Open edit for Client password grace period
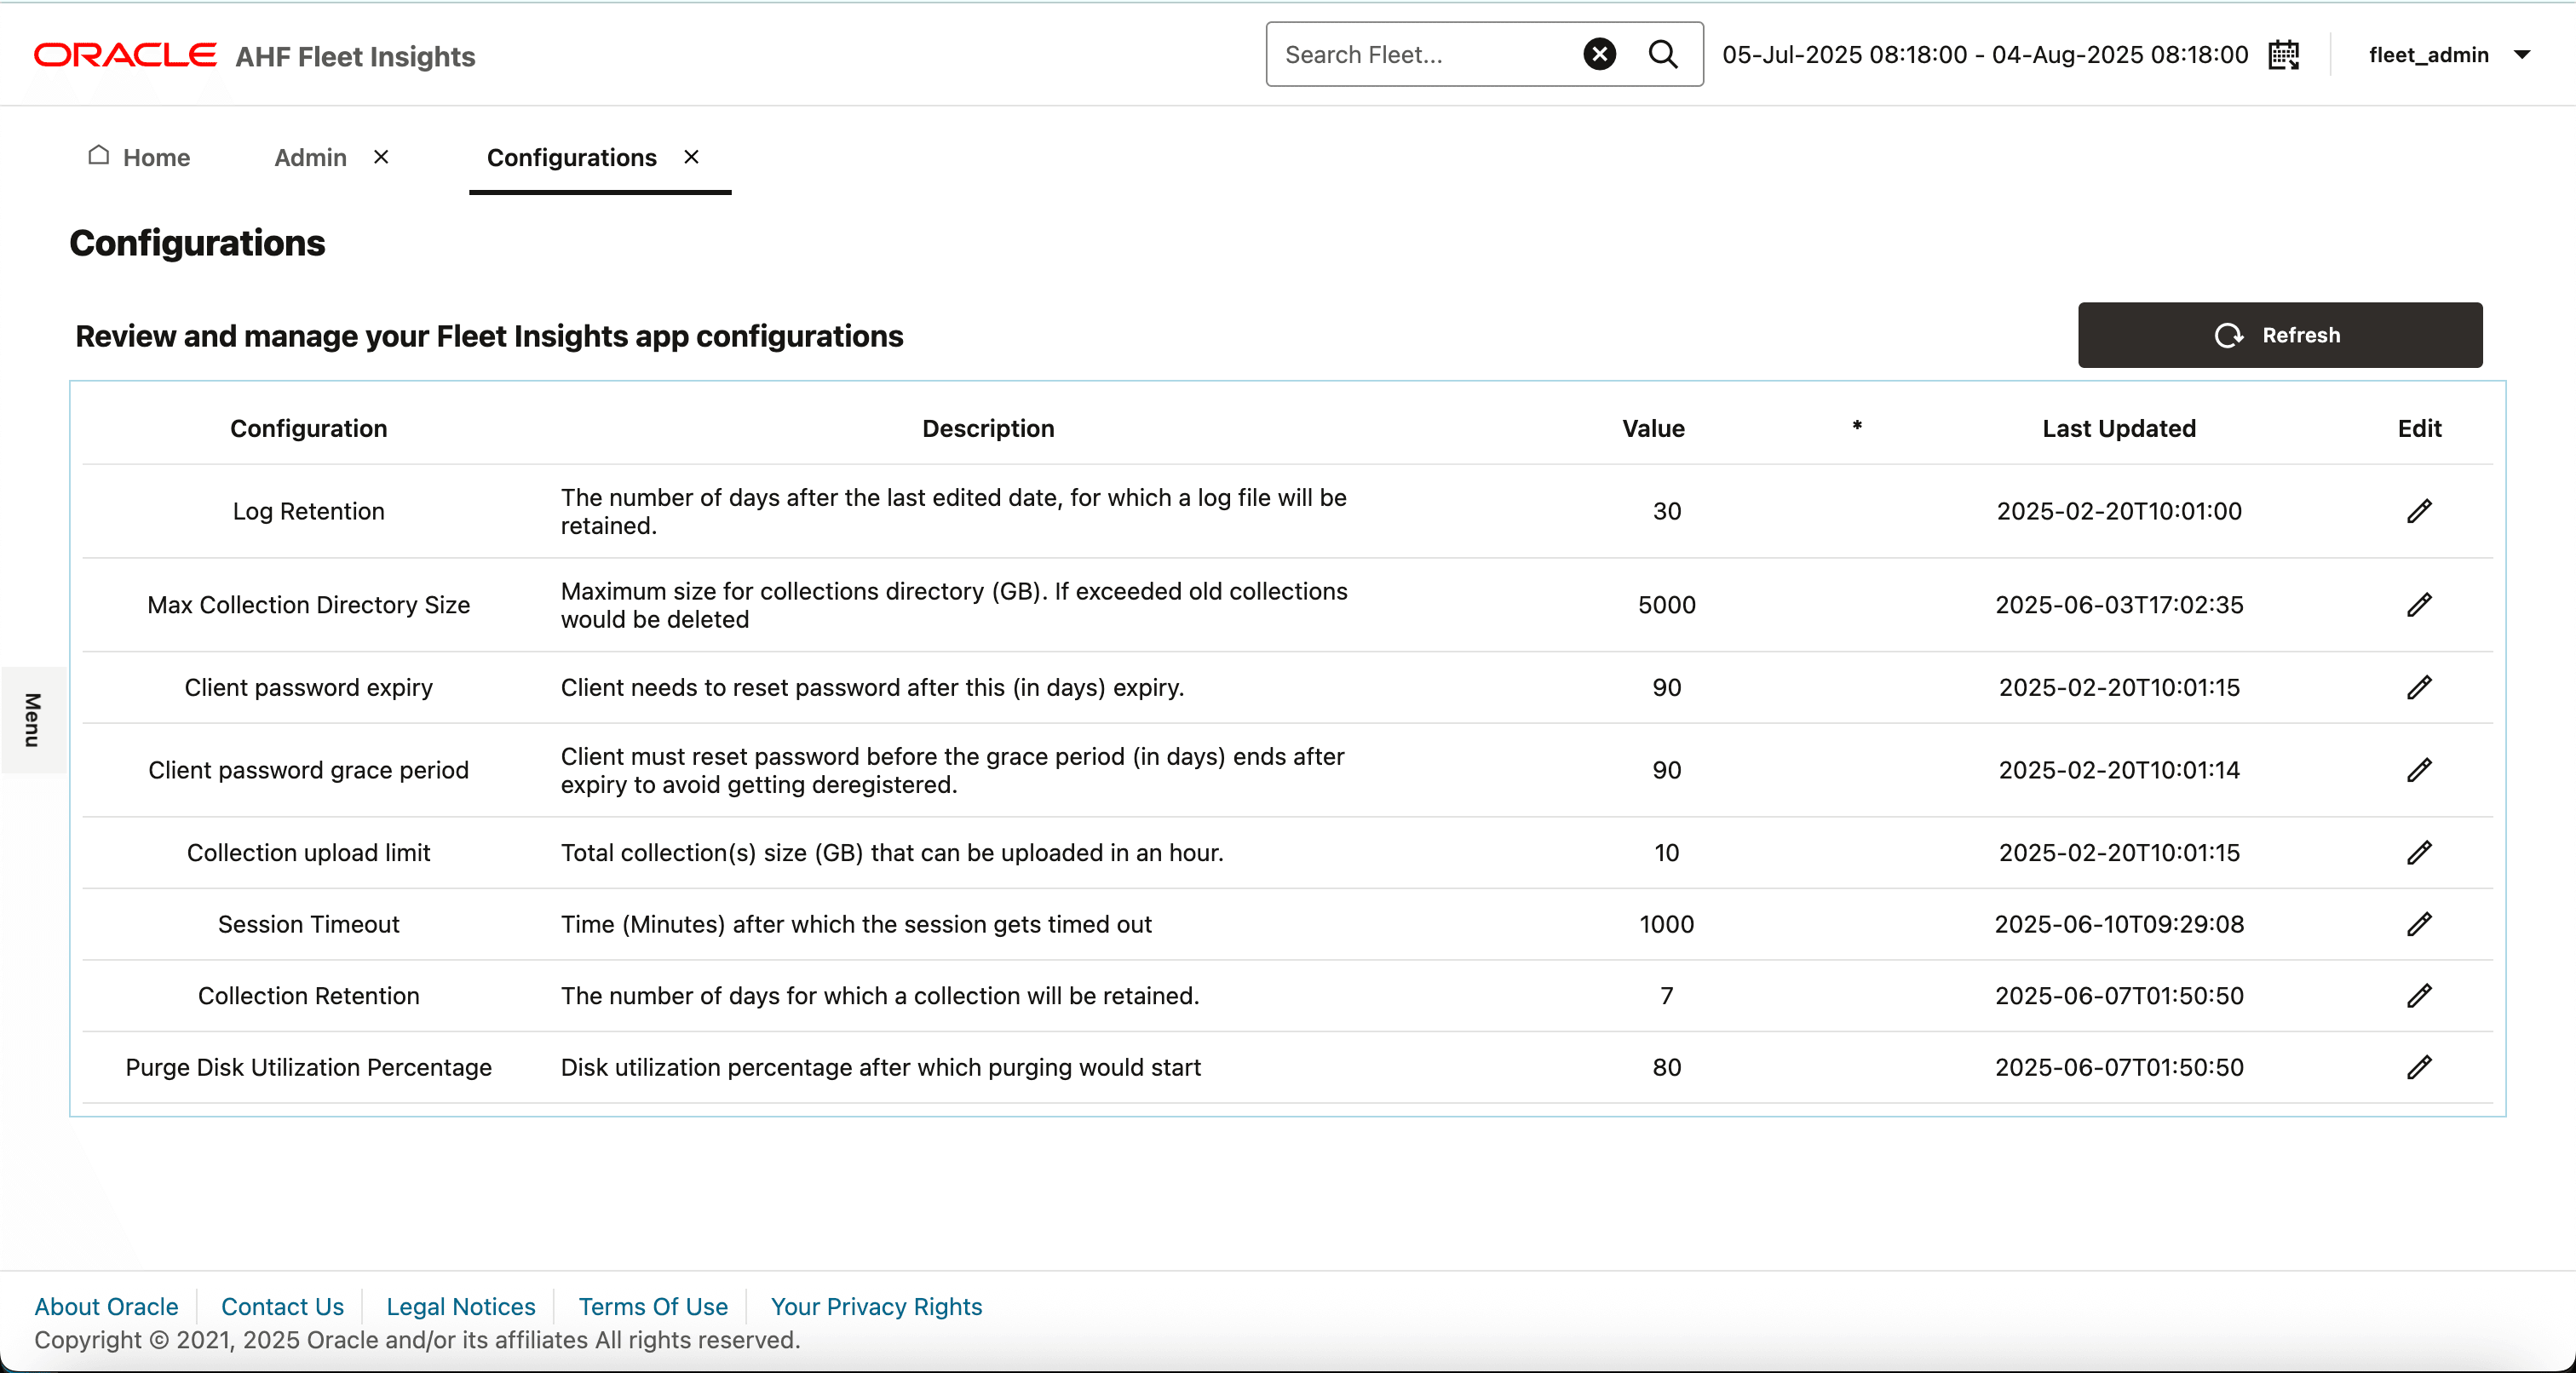 click(x=2418, y=770)
